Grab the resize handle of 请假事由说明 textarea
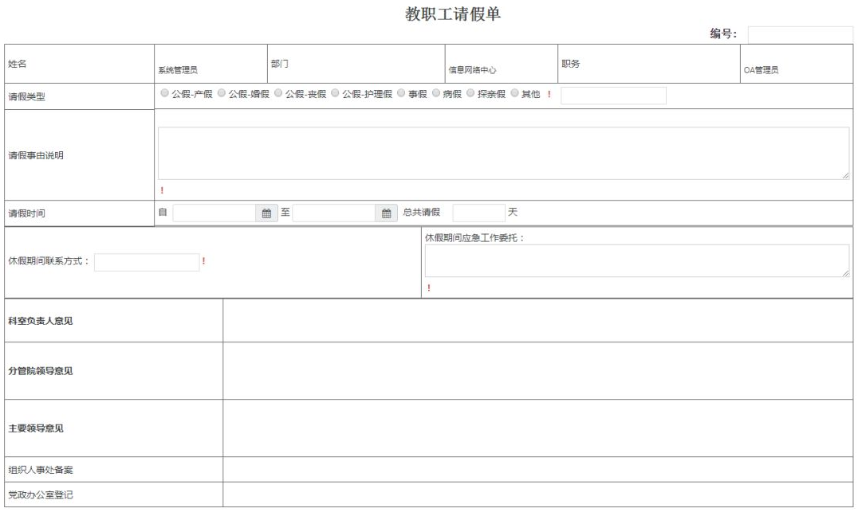Viewport: 858px width, 512px height. pos(845,175)
